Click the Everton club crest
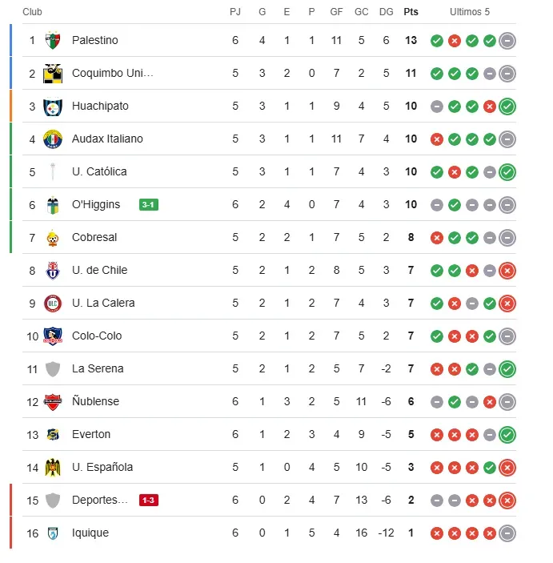 coord(53,434)
